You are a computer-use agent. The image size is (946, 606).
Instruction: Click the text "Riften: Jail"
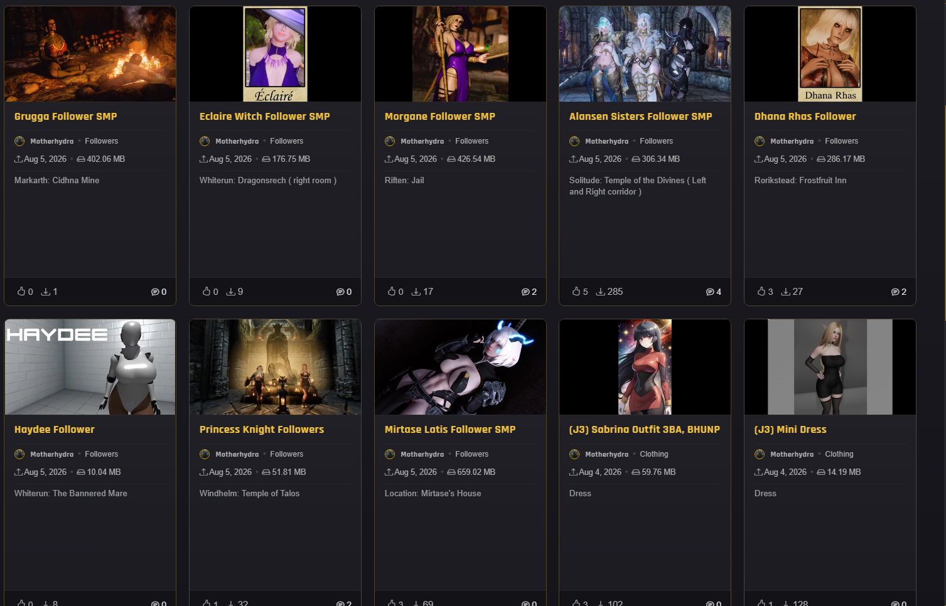click(404, 181)
